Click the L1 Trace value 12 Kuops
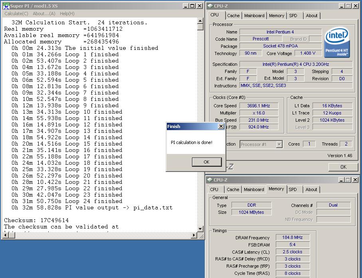 pos(332,113)
